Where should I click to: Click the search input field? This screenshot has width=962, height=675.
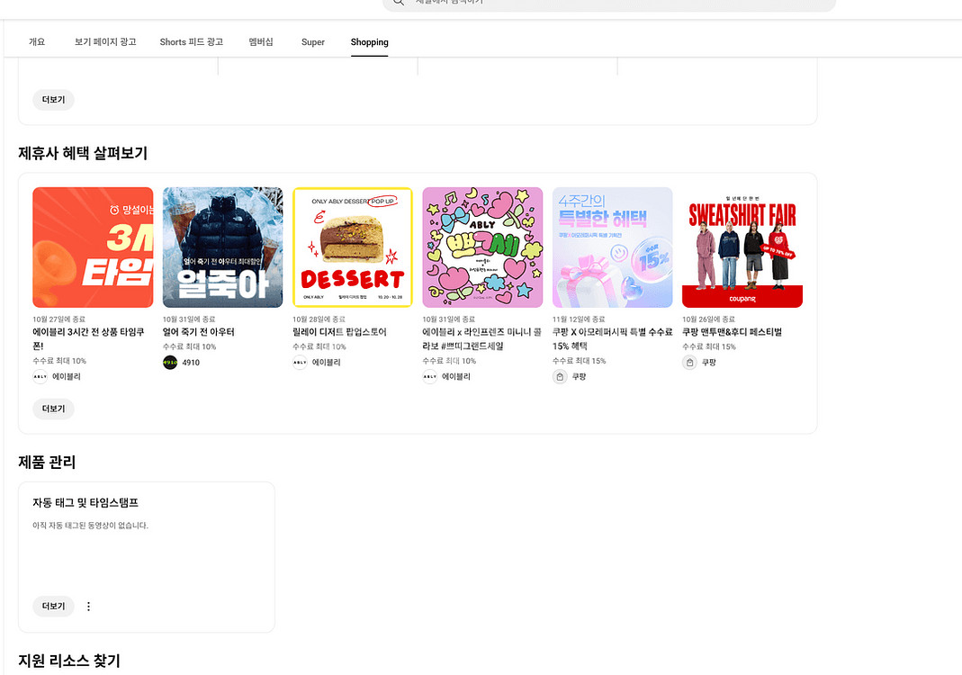(612, 4)
